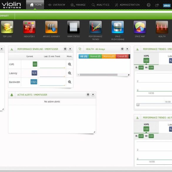Select the Critical (0) health filter
This screenshot has width=172, height=172.
pyautogui.click(x=122, y=56)
